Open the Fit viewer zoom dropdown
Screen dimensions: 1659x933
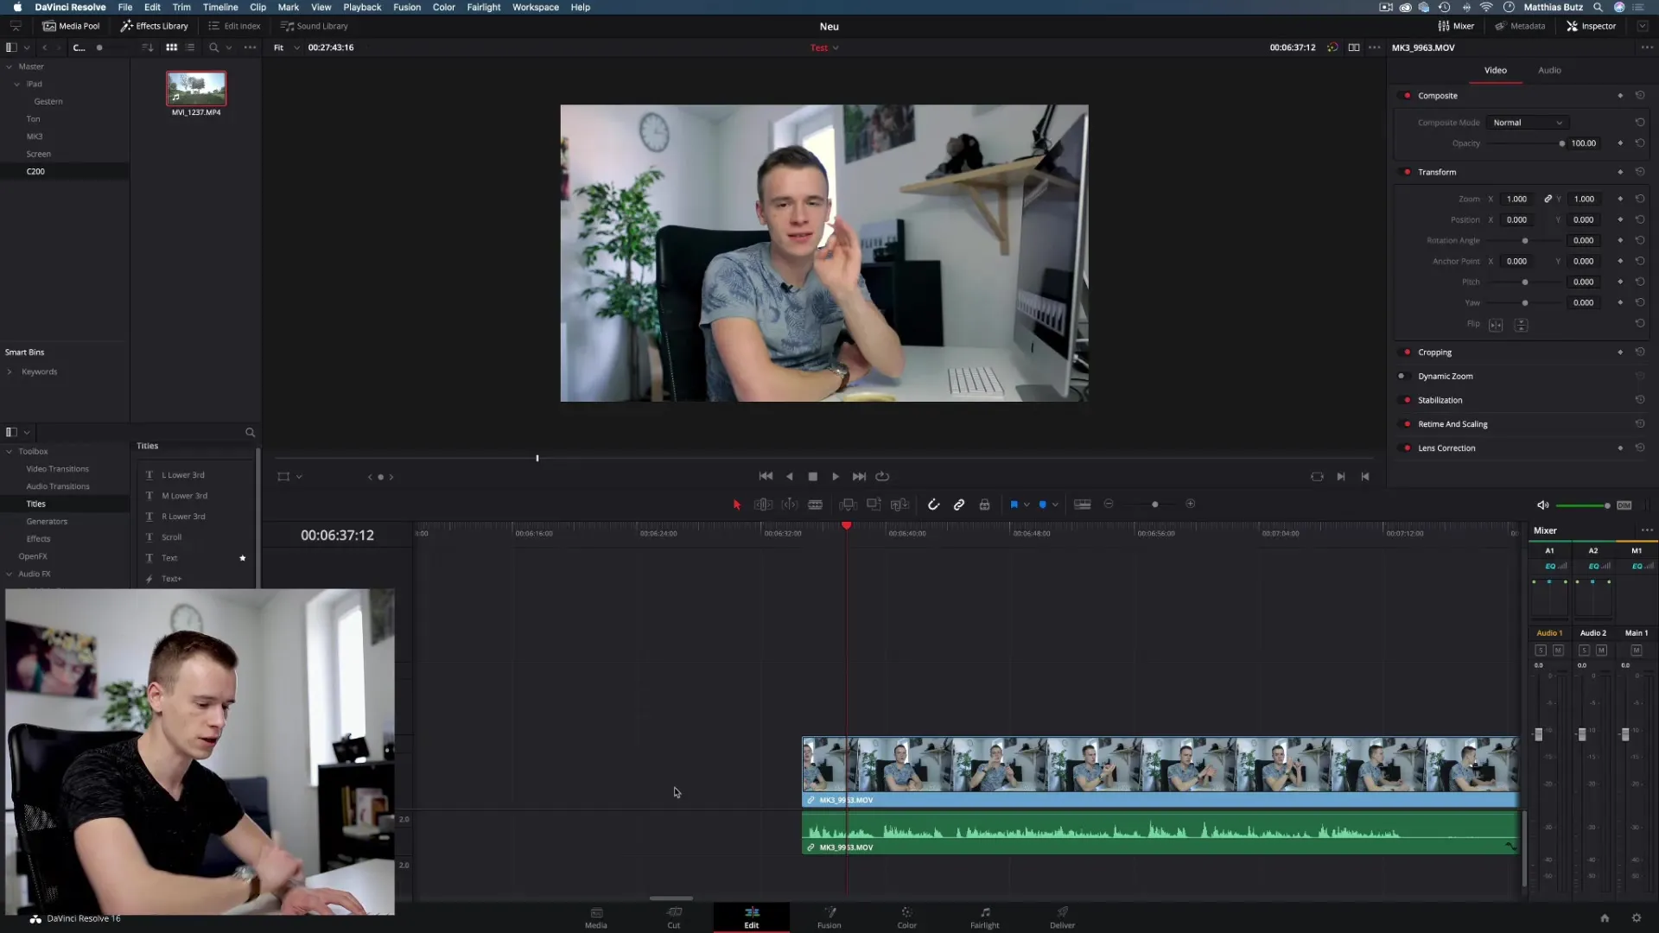287,48
